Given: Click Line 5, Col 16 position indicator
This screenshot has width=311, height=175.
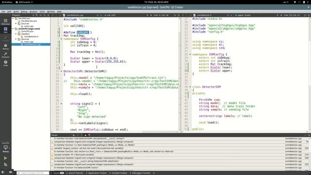Looking at the screenshot, I should (x=161, y=15).
